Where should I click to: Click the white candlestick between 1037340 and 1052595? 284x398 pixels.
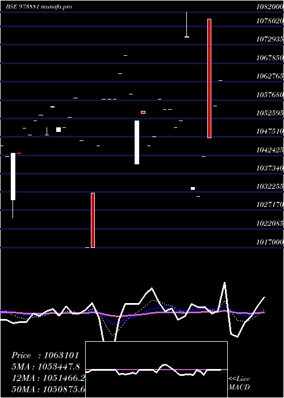click(137, 142)
